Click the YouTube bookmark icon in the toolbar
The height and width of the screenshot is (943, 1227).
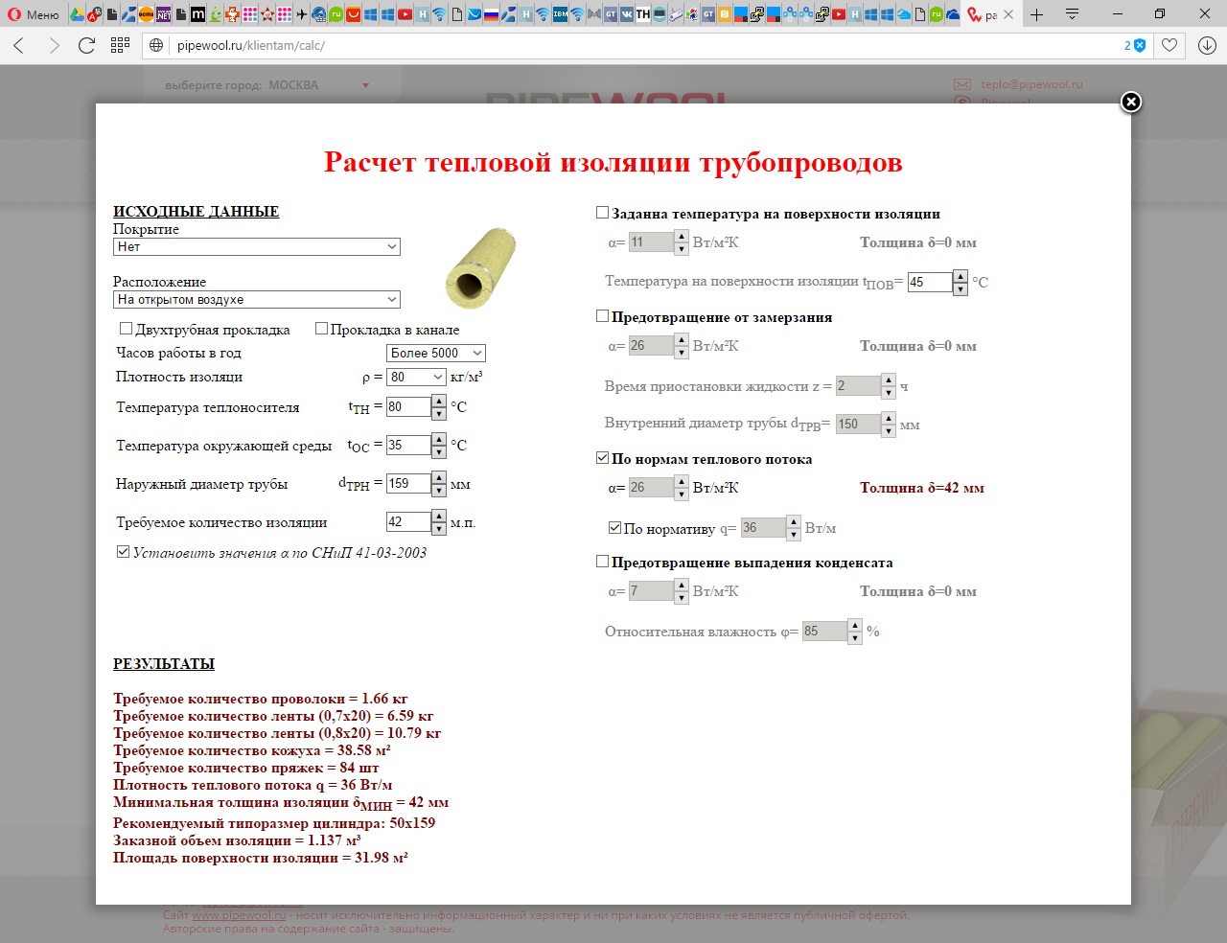pyautogui.click(x=405, y=15)
